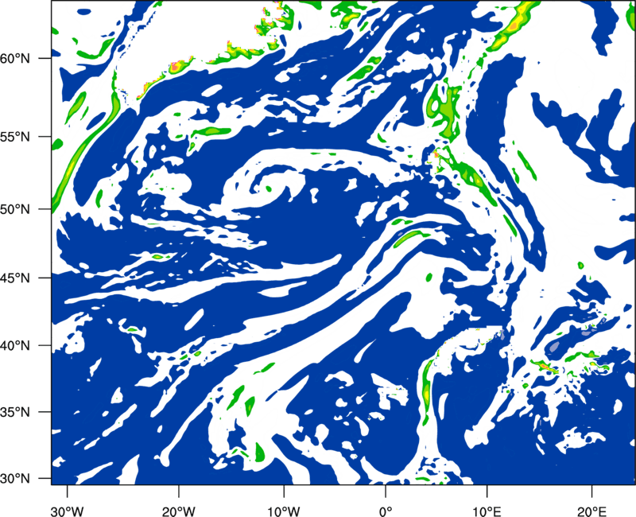The image size is (636, 517).
Task: Click the 30°N latitude label
Action: (15, 479)
